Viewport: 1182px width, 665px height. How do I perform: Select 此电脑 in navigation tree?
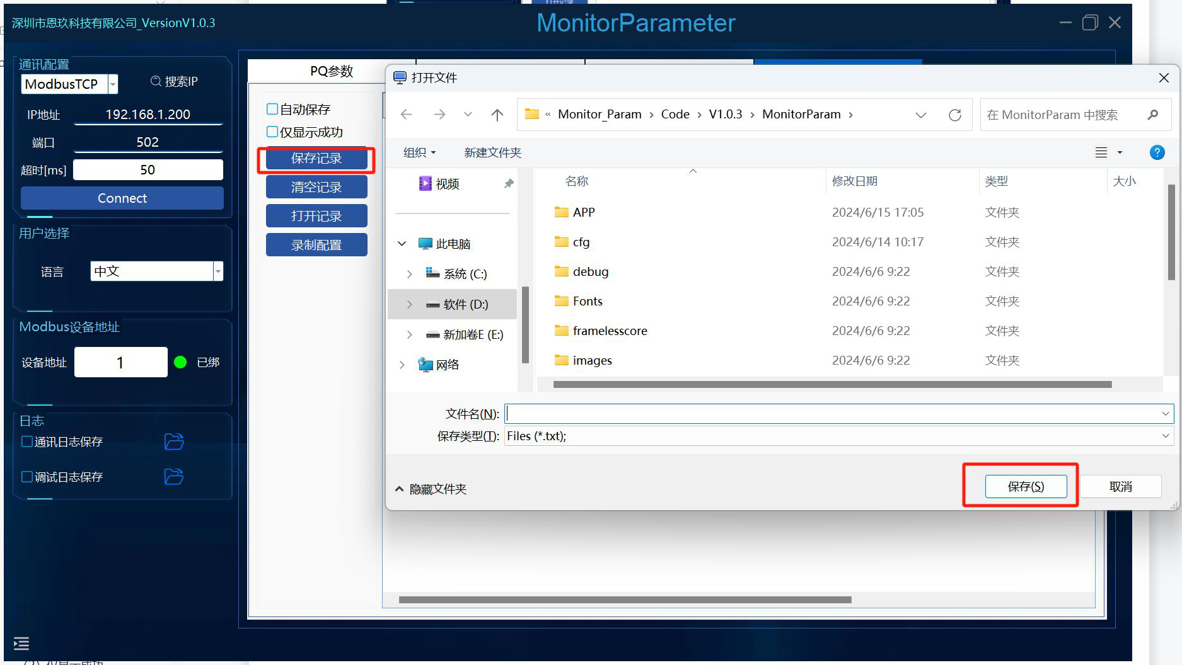click(x=445, y=244)
